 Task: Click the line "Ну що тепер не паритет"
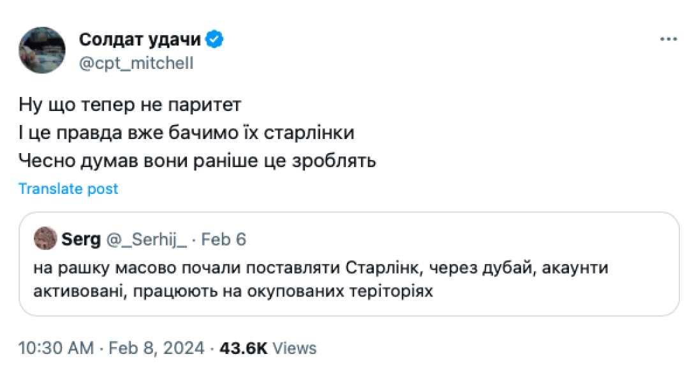coord(130,104)
